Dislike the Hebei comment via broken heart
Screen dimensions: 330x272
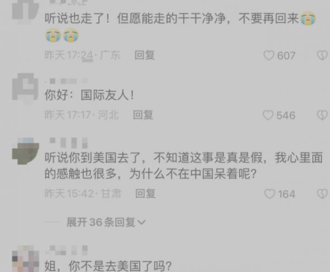[x=322, y=115]
